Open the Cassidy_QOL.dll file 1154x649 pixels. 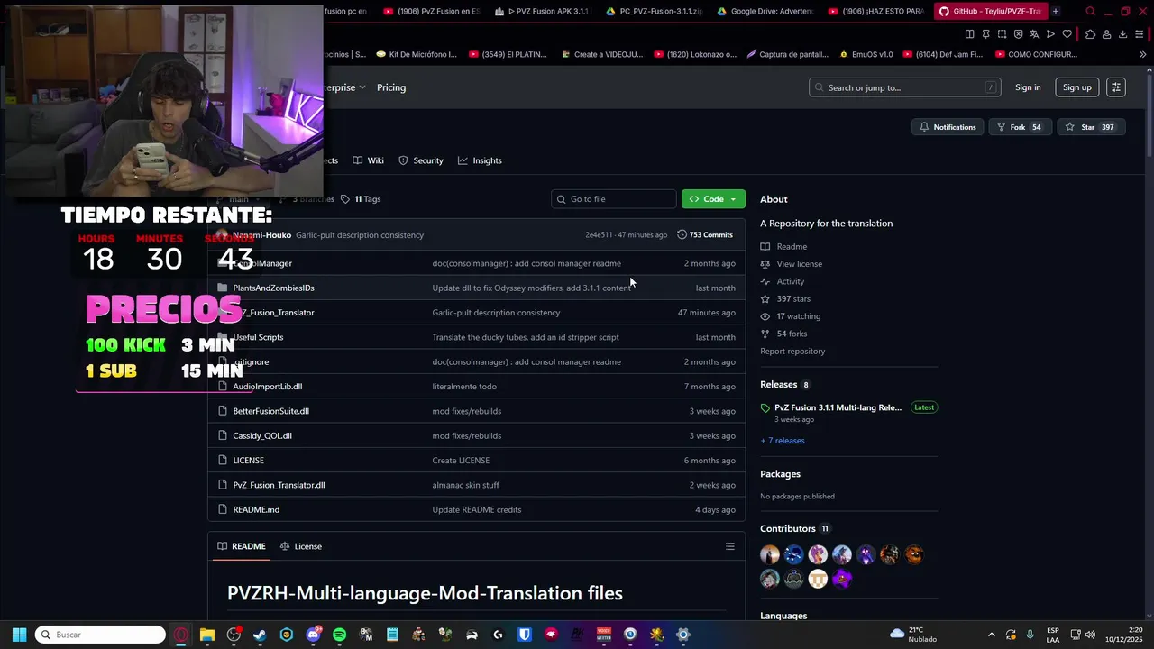262,435
